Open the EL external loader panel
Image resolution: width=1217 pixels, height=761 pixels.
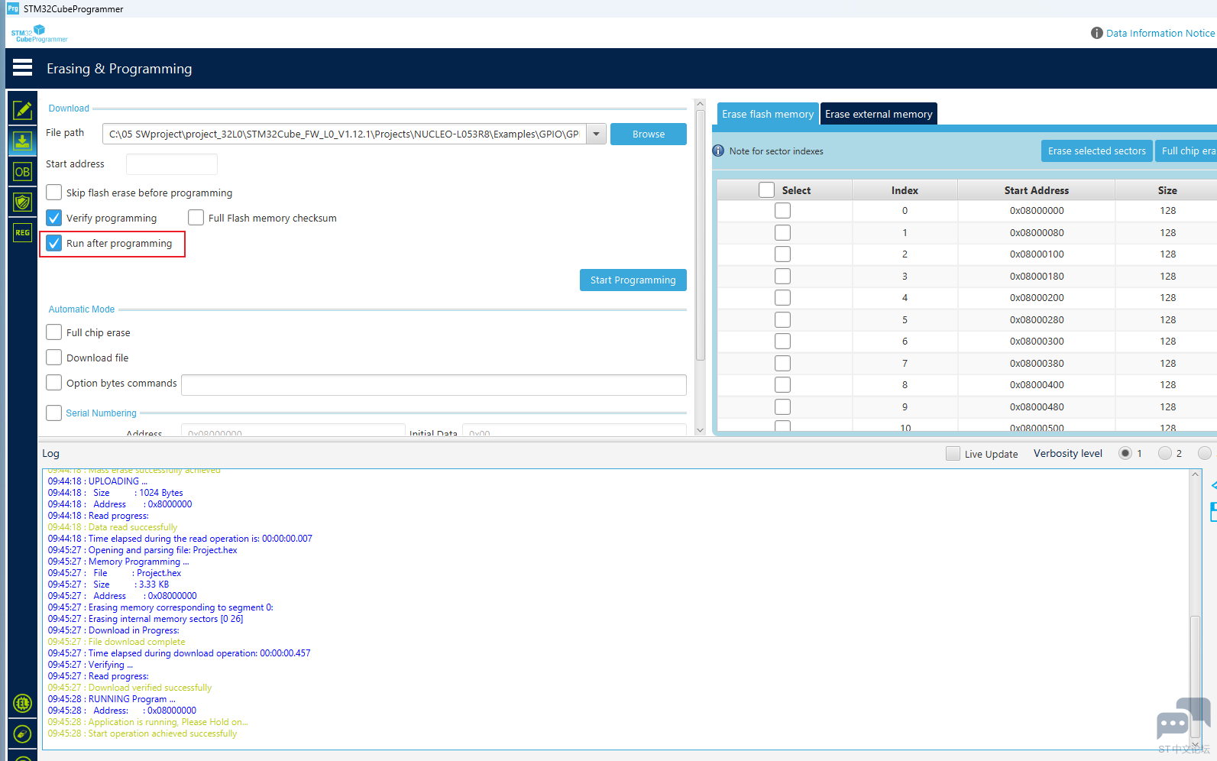pyautogui.click(x=23, y=704)
